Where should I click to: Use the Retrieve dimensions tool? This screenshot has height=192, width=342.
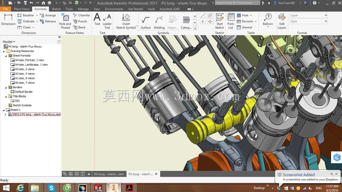pos(48,21)
